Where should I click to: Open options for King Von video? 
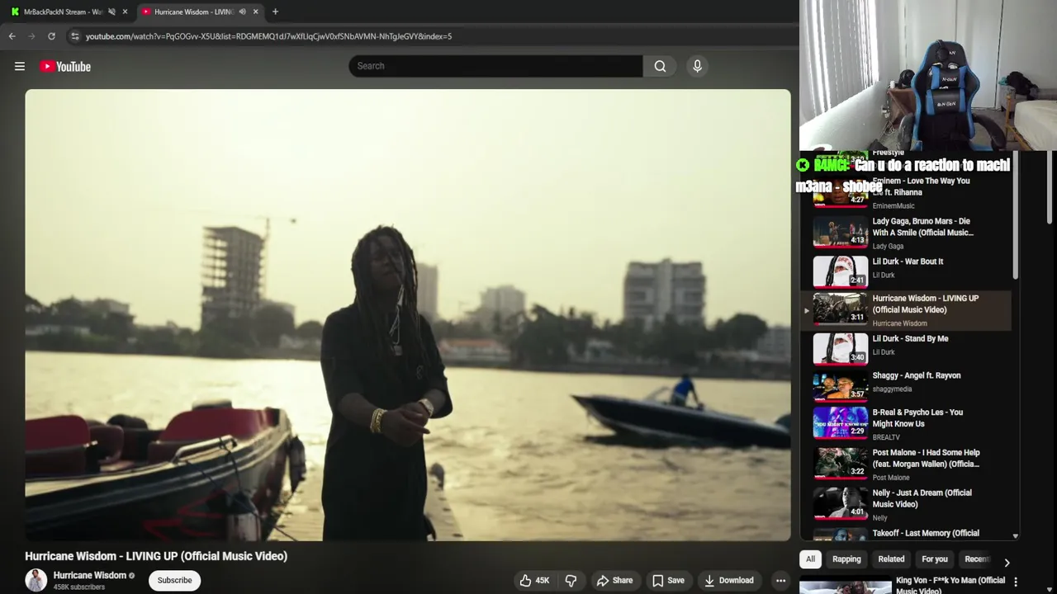click(x=1015, y=582)
